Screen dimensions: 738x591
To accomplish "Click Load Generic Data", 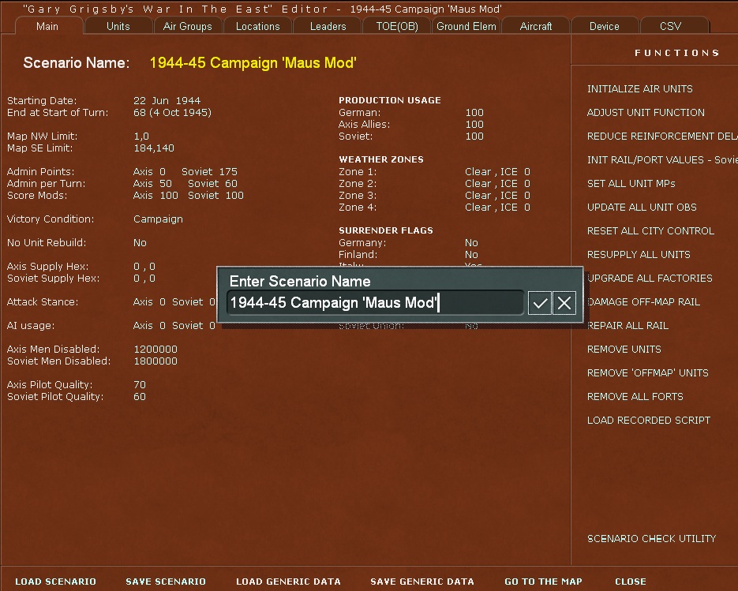I will click(289, 582).
